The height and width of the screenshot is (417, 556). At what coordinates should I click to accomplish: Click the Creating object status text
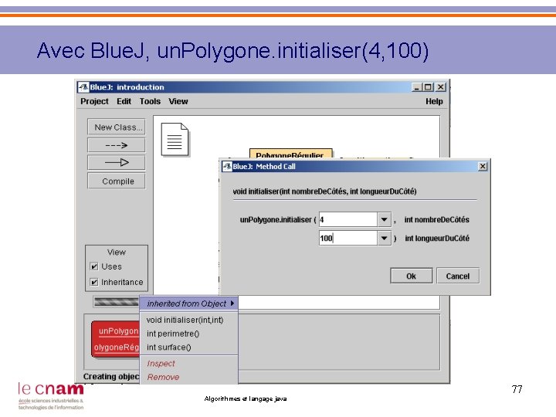(111, 377)
